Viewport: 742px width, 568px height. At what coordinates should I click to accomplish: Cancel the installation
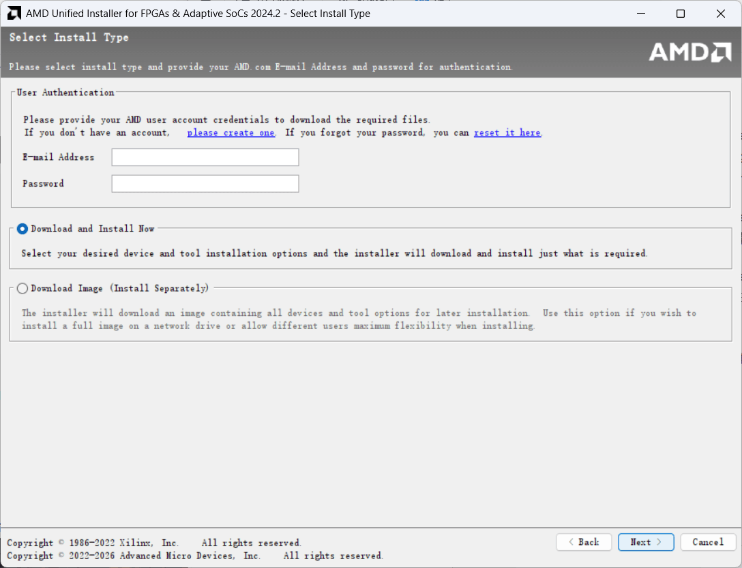coord(708,542)
